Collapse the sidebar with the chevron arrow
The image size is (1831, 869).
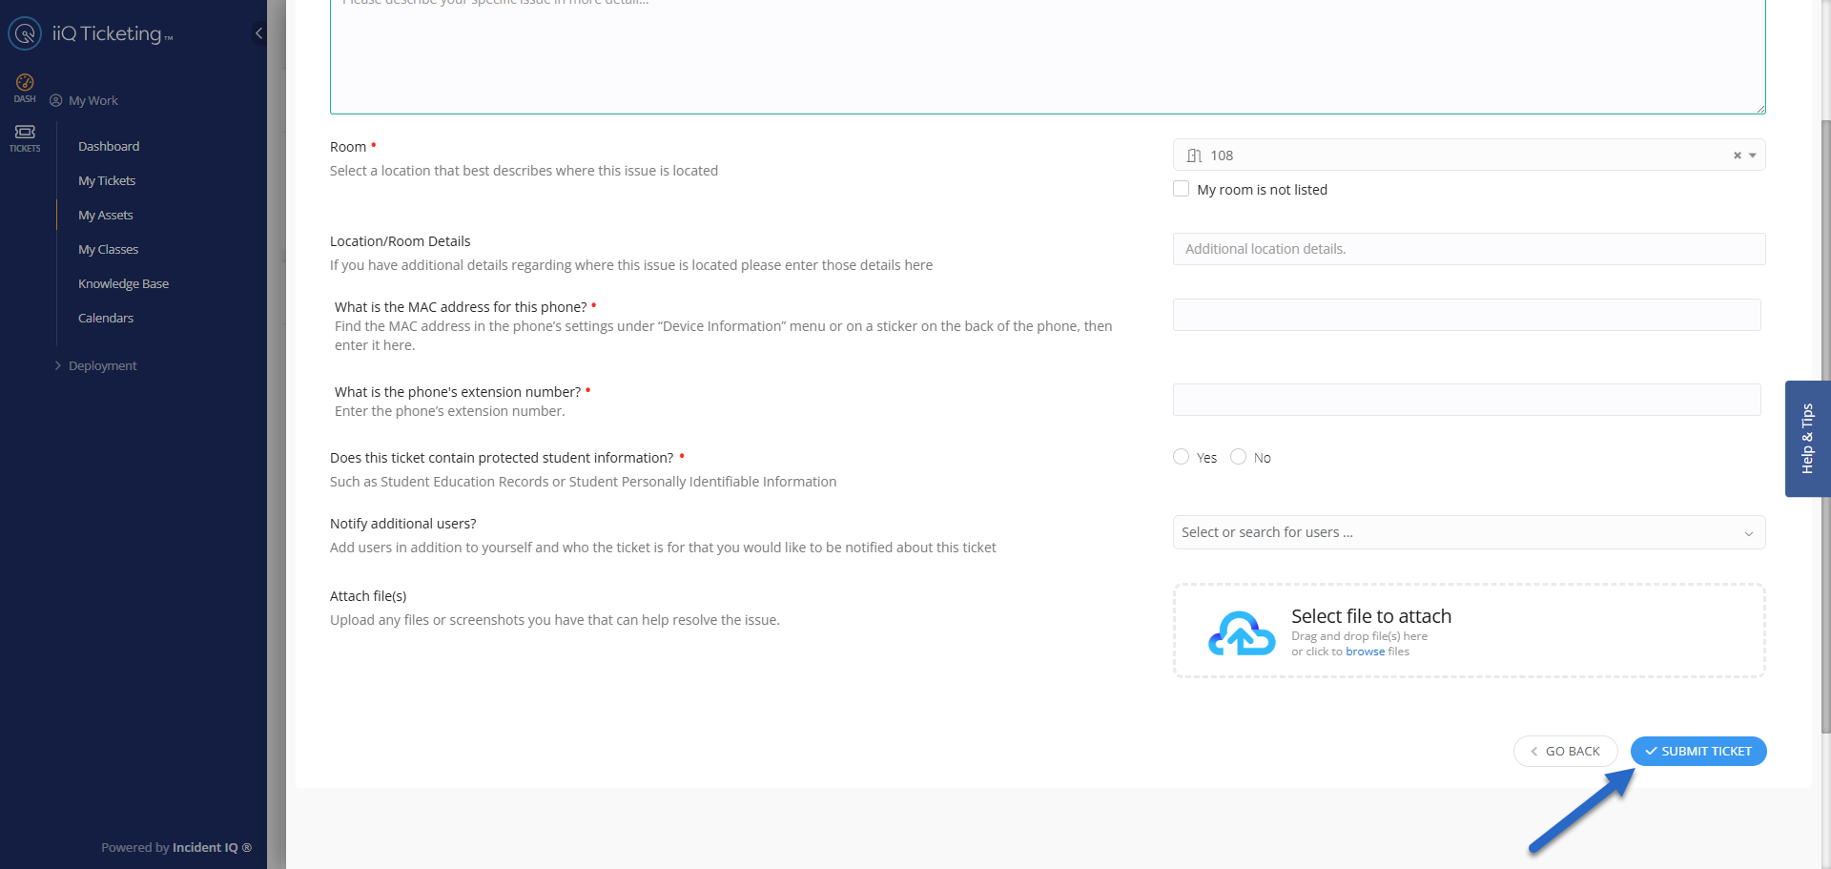tap(258, 33)
